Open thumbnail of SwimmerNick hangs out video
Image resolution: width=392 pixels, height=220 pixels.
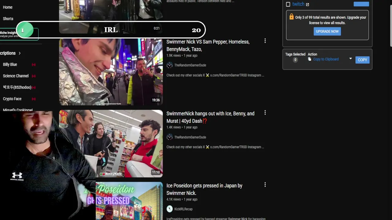[x=111, y=144]
